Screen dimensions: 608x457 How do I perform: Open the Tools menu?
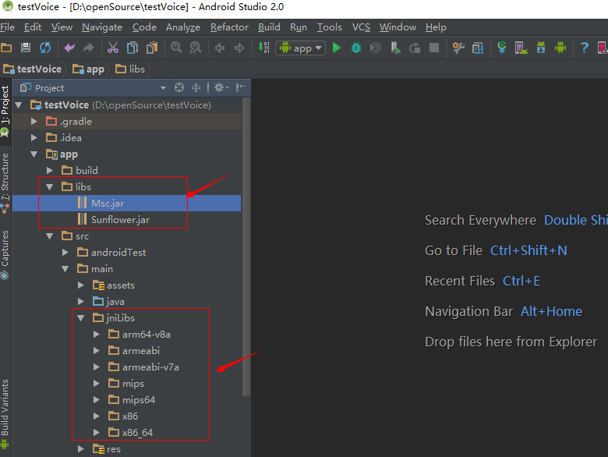pos(329,27)
